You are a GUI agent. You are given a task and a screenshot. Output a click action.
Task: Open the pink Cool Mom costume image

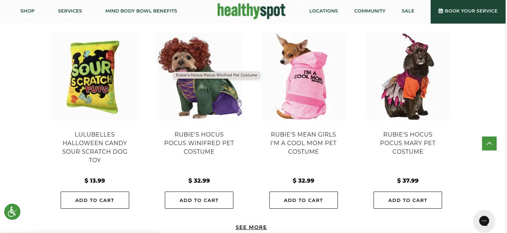(304, 76)
